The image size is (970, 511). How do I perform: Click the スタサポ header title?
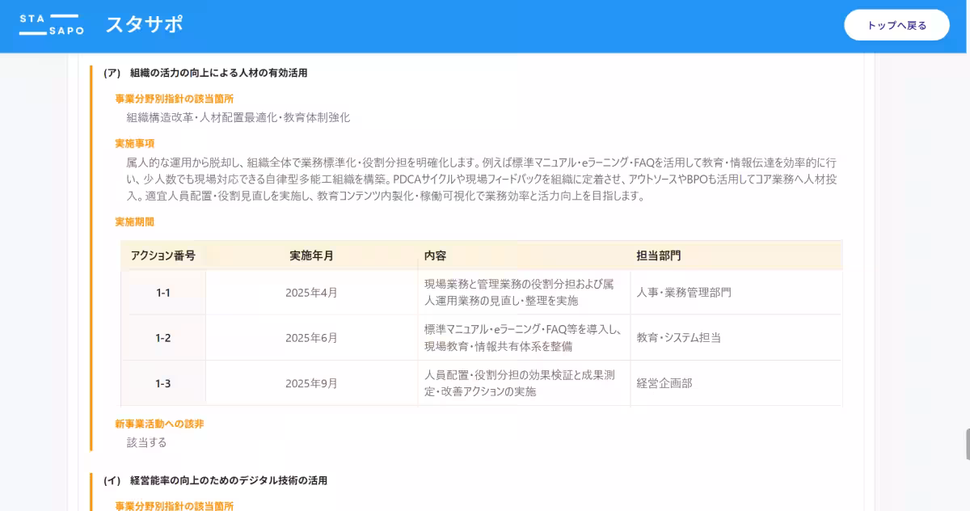click(145, 24)
